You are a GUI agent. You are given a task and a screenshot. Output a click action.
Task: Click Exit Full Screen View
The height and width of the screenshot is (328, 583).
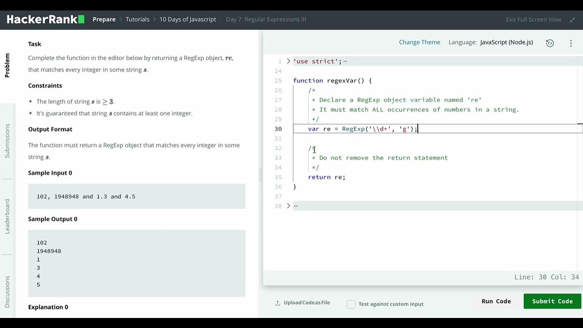click(x=533, y=20)
